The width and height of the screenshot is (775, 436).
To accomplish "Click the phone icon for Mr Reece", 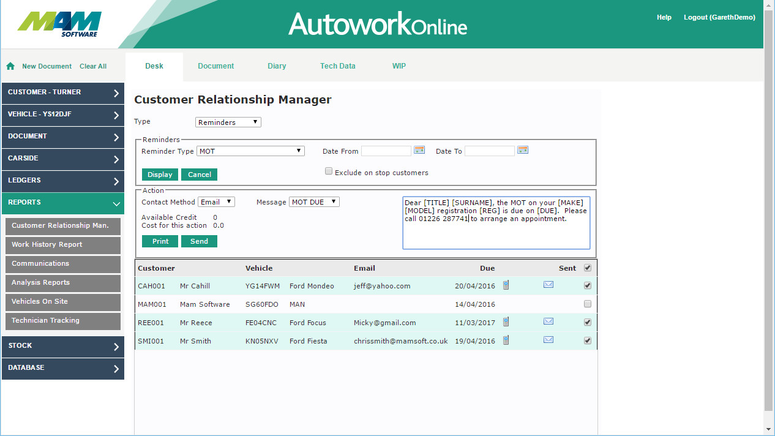I will tap(506, 321).
